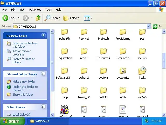Select the Tasks scheduled folder icon

(x=142, y=71)
